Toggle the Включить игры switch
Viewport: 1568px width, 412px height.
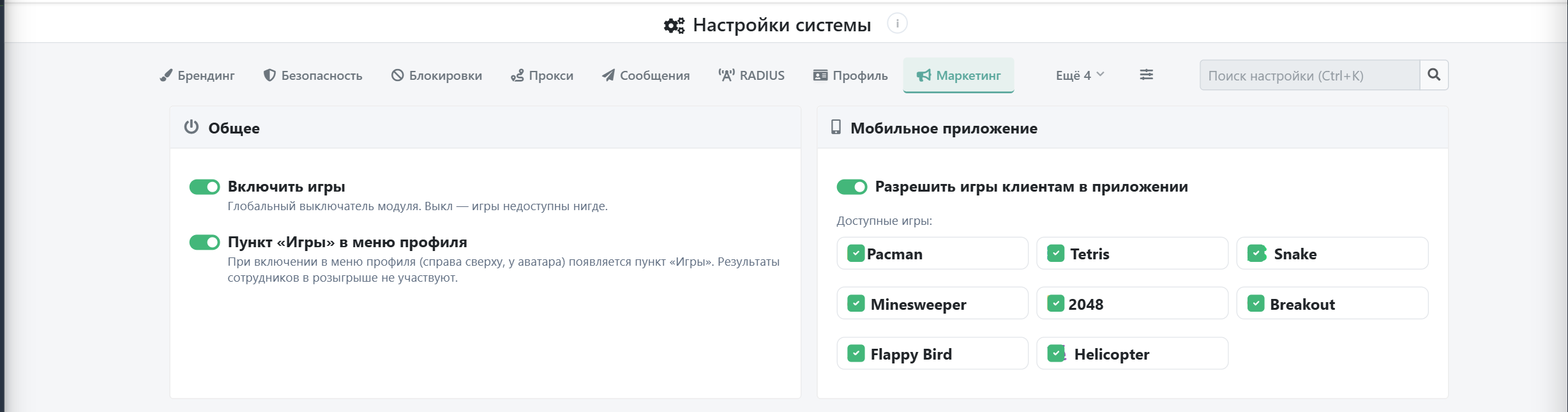(204, 187)
